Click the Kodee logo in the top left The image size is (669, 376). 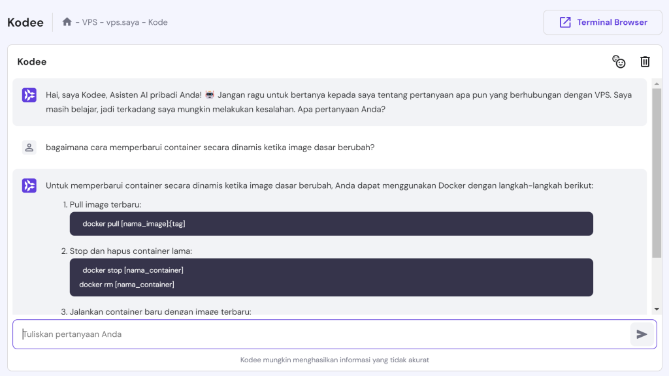[x=25, y=22]
